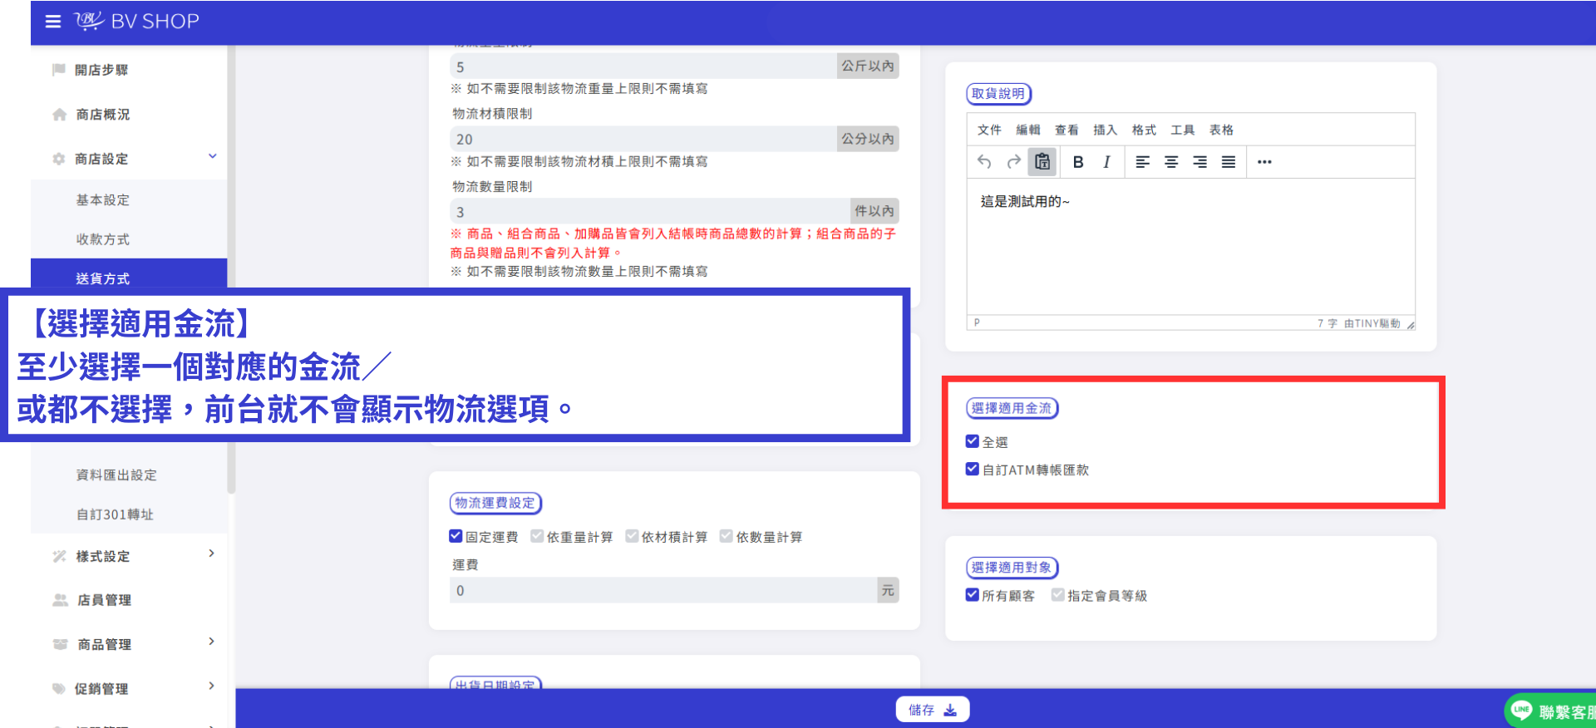
Task: Click the 商店概況 home icon
Action: [x=59, y=115]
